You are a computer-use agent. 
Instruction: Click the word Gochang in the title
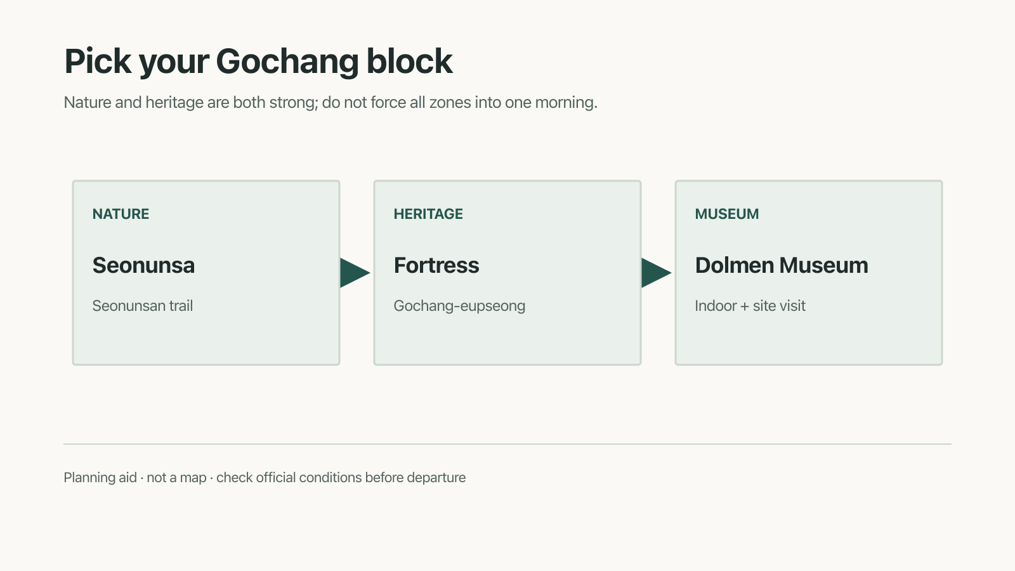288,62
